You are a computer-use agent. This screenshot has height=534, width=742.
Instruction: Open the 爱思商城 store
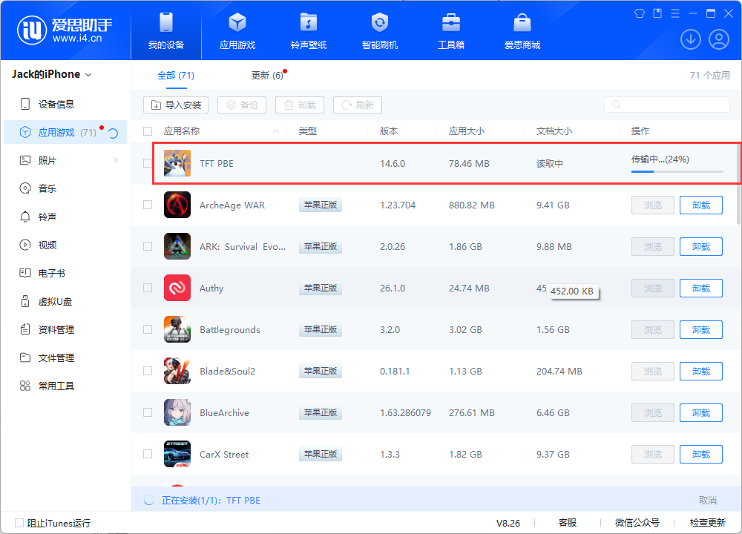coord(522,30)
